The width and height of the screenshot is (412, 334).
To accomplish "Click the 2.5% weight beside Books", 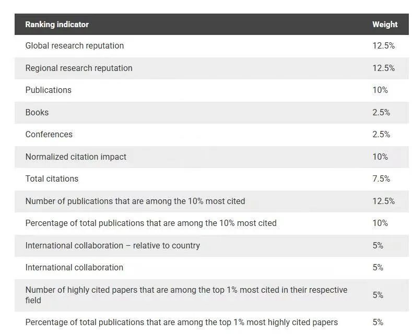I will [x=381, y=113].
